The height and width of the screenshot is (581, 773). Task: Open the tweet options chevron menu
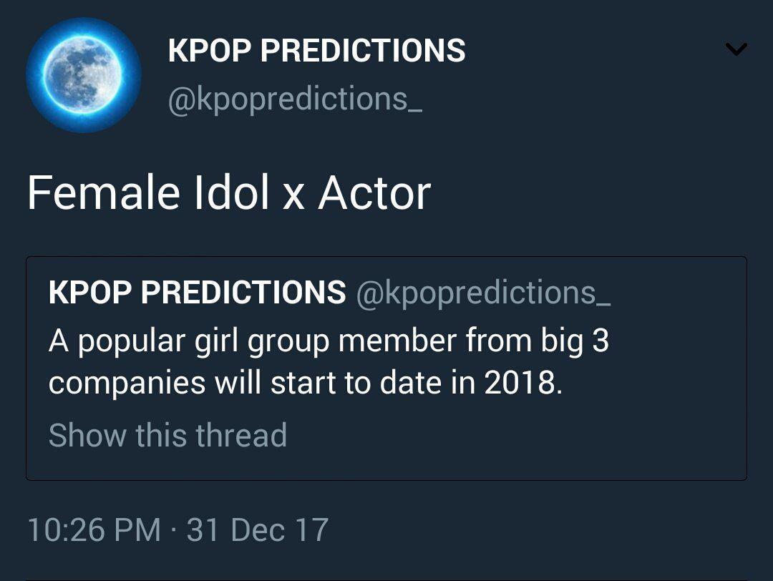pos(736,49)
